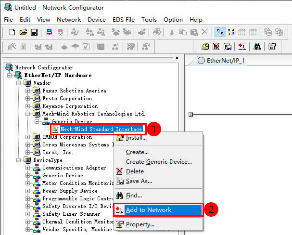
Task: Open the EDS File menu
Action: coord(123,20)
